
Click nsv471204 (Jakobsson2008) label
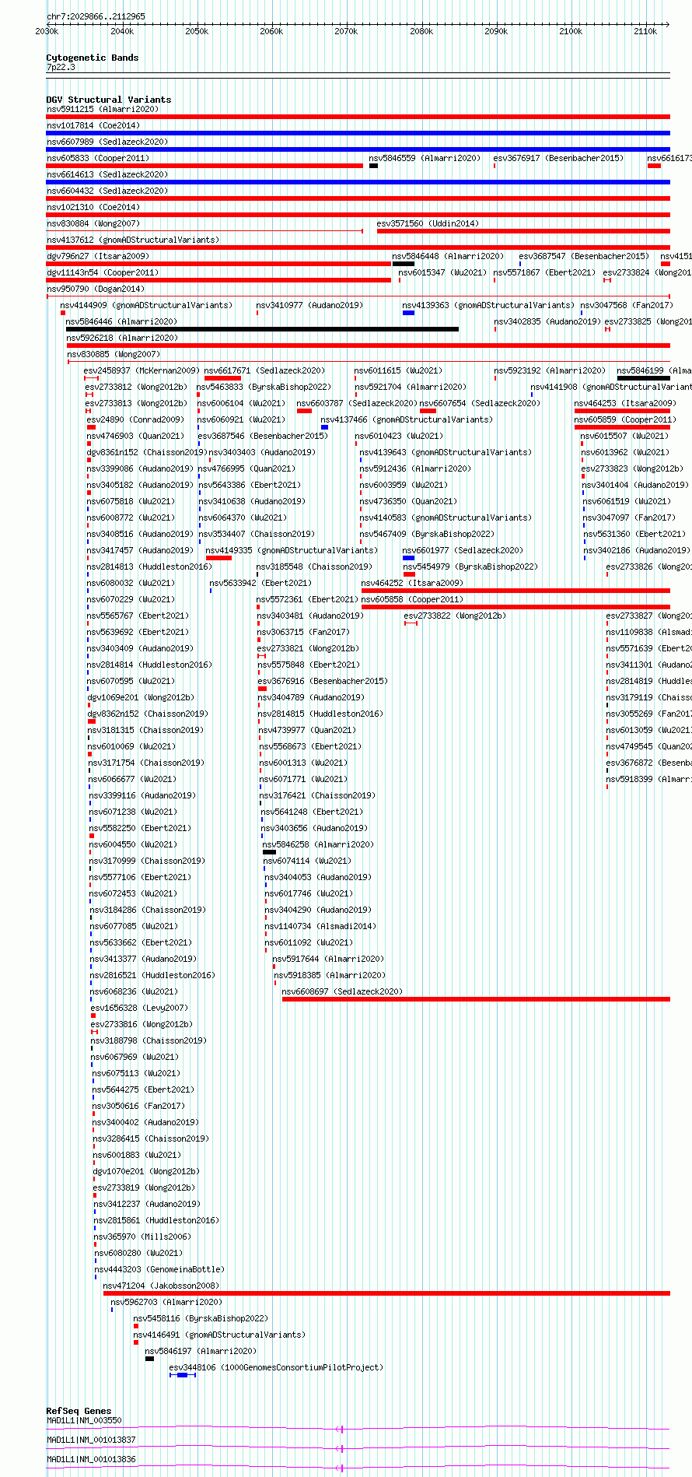[162, 1286]
